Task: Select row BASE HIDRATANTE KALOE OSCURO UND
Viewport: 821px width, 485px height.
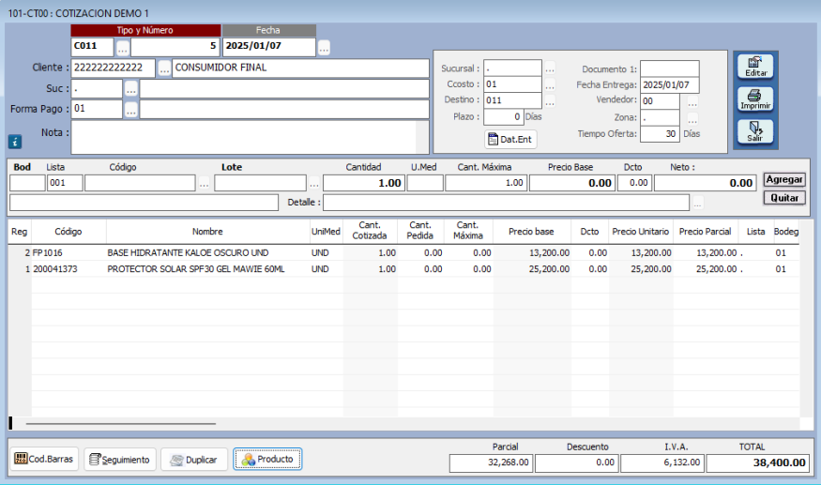Action: [x=403, y=253]
